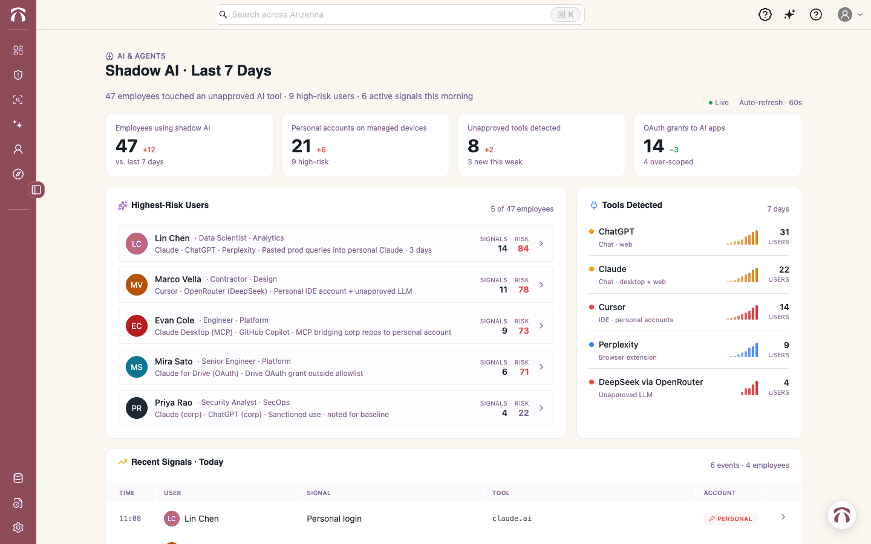Click Personal login signal cell
This screenshot has height=544, width=871.
[334, 519]
